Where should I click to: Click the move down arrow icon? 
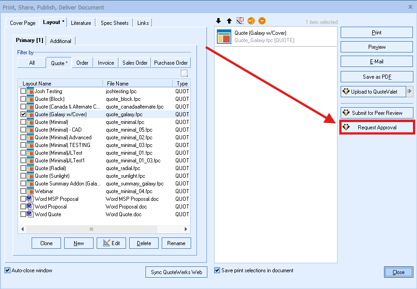219,21
